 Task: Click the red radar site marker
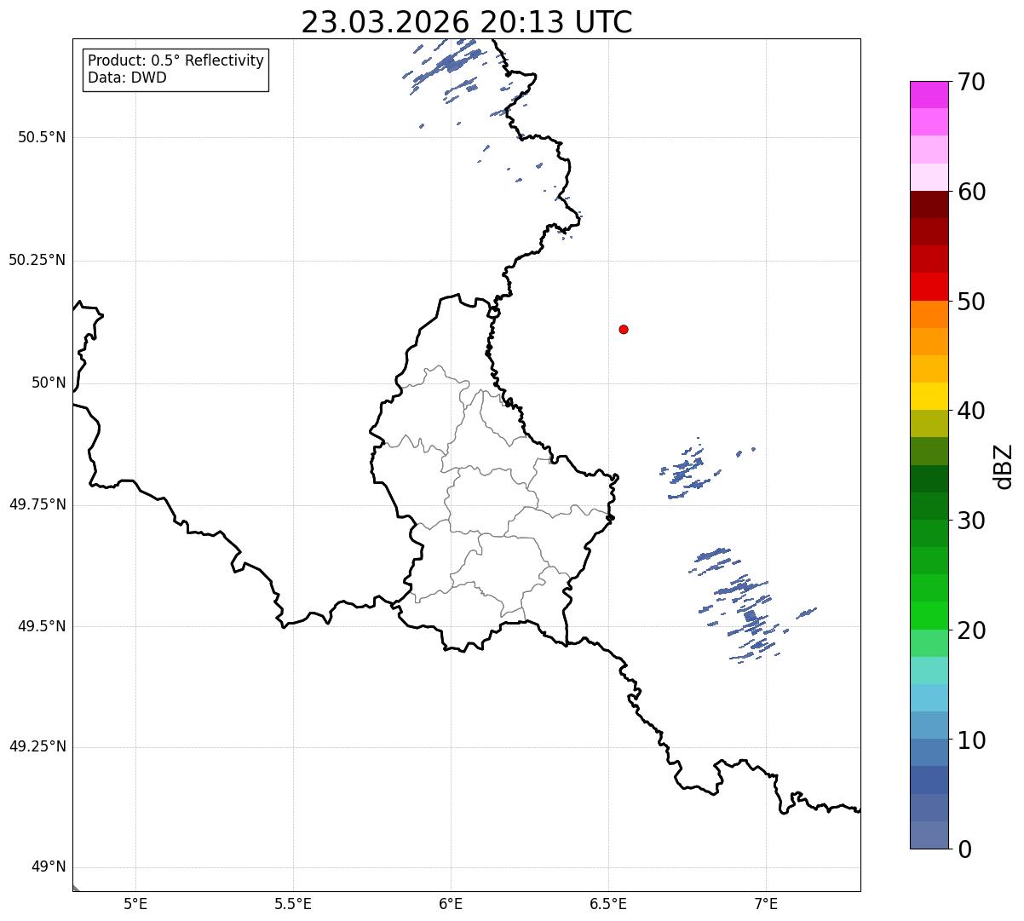624,329
